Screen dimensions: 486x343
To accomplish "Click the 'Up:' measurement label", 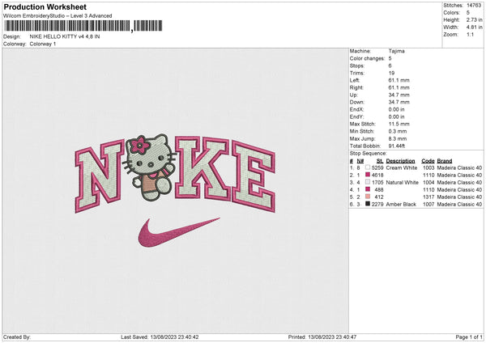I will pos(354,95).
